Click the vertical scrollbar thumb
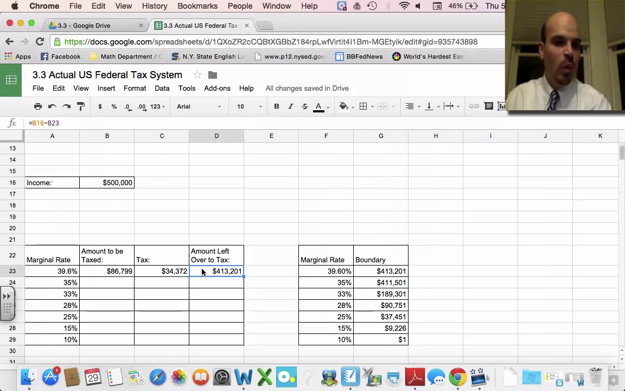 tap(622, 153)
